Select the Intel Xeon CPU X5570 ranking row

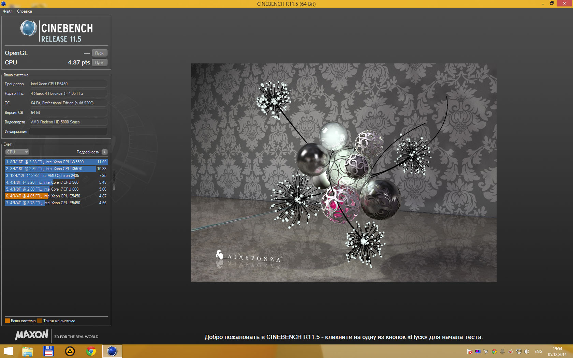pos(56,169)
